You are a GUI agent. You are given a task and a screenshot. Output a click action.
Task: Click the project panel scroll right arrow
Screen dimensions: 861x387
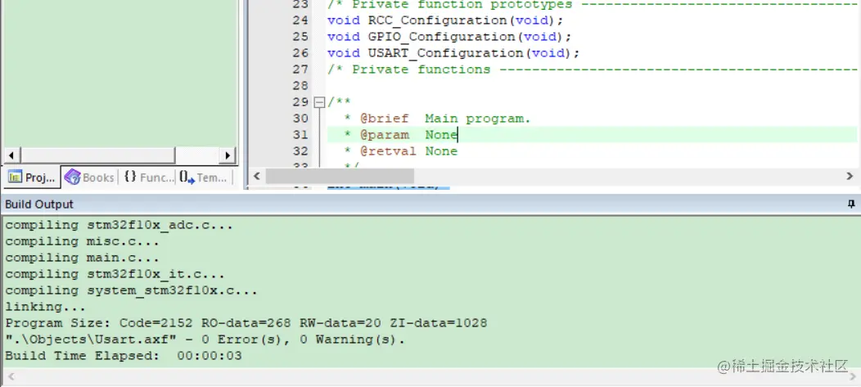tap(228, 155)
